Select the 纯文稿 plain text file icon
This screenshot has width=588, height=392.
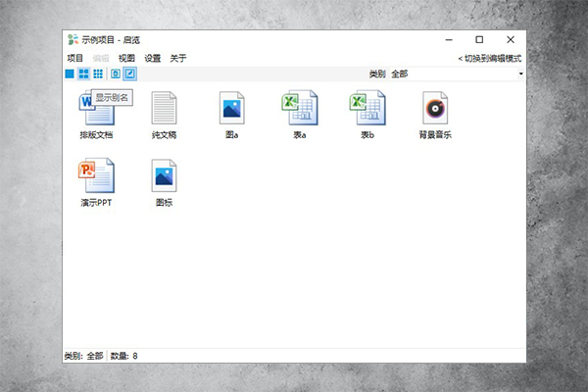(x=164, y=108)
